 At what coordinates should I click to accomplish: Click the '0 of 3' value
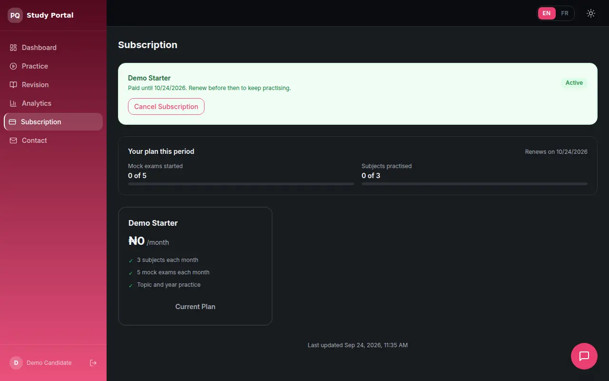coord(371,176)
